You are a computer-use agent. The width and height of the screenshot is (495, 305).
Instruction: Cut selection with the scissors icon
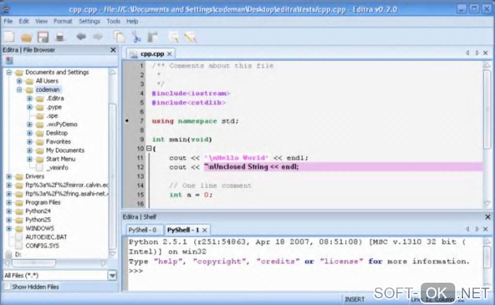(x=136, y=37)
